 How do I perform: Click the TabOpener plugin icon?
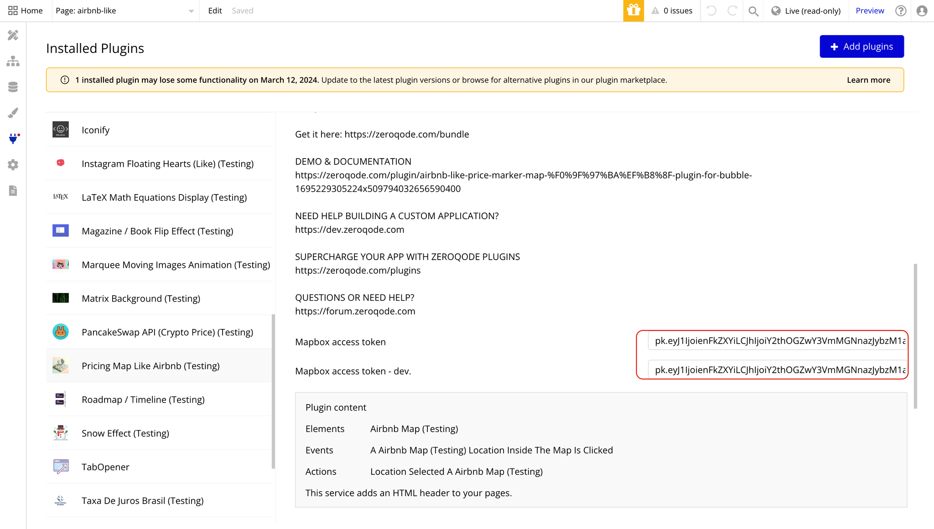[60, 467]
